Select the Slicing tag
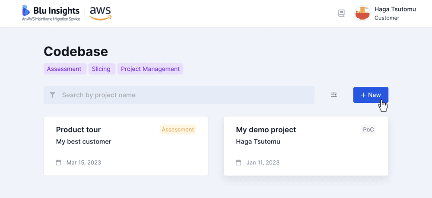This screenshot has height=198, width=432. click(102, 69)
